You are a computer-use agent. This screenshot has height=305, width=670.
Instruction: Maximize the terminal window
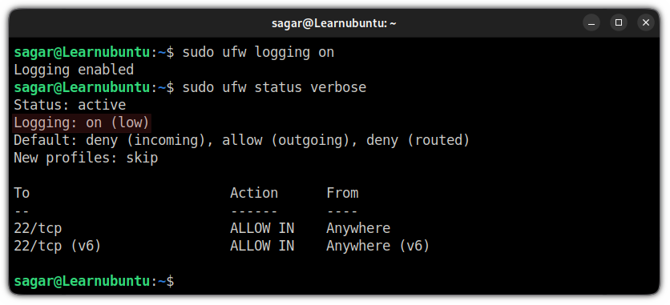pyautogui.click(x=618, y=22)
